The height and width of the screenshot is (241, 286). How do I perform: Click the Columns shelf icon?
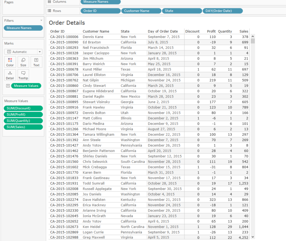tap(49, 2)
